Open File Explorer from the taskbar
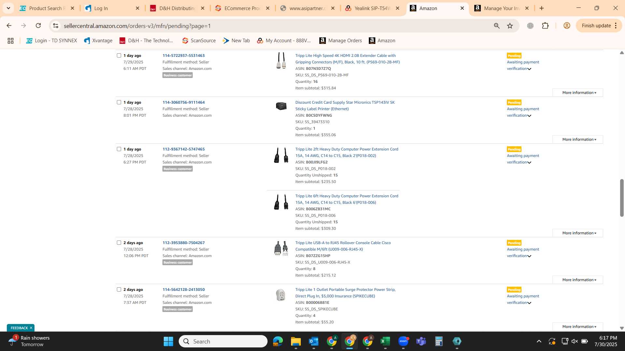The width and height of the screenshot is (625, 351). click(296, 341)
